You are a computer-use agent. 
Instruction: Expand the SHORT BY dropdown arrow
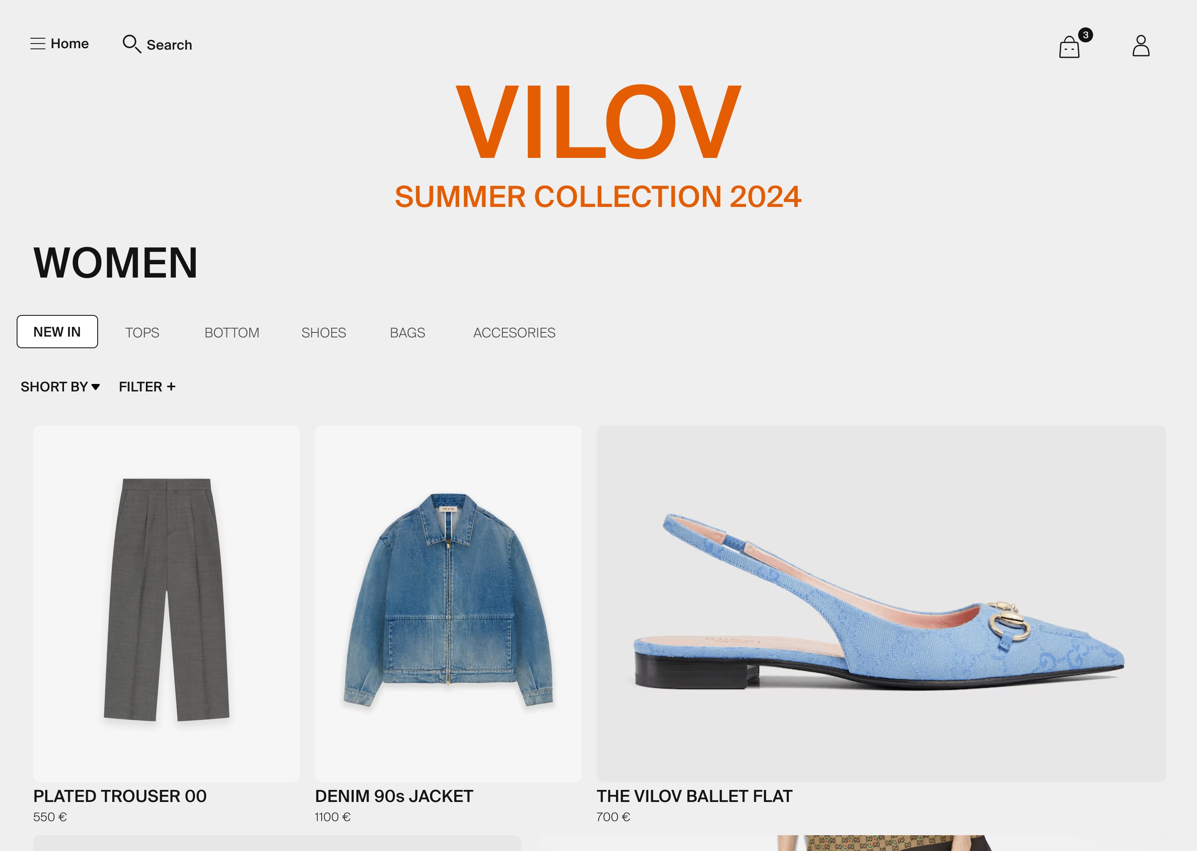[x=95, y=387]
